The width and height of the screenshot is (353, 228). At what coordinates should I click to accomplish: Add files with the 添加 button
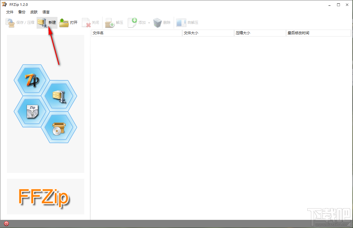click(x=136, y=23)
